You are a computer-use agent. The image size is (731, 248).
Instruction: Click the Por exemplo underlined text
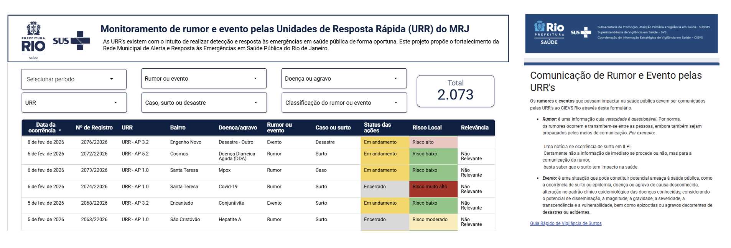coord(641,133)
